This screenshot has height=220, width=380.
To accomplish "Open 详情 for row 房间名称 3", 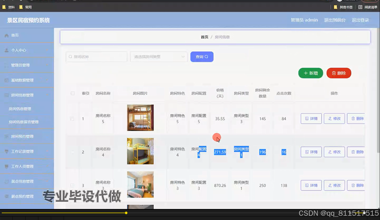I will click(x=311, y=185).
